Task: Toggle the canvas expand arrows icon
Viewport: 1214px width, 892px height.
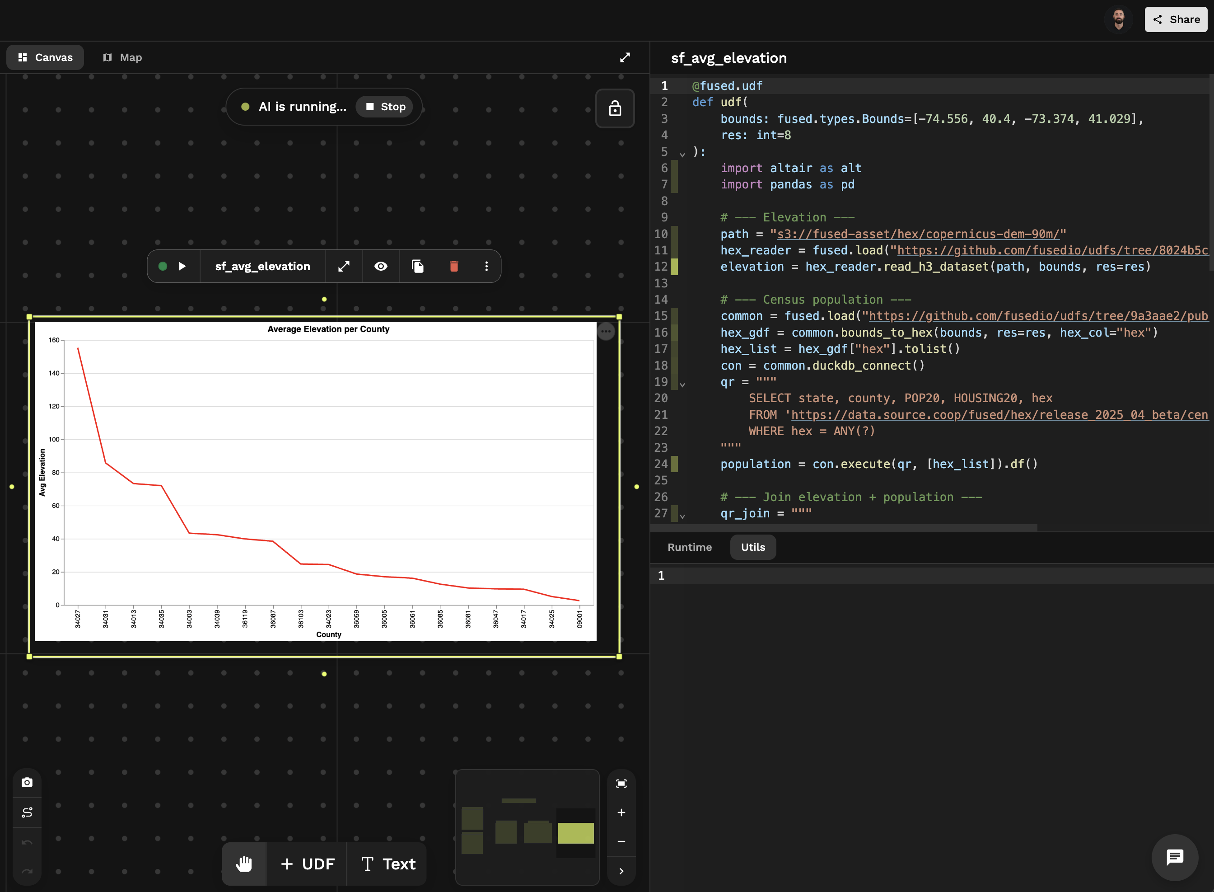Action: pyautogui.click(x=625, y=57)
